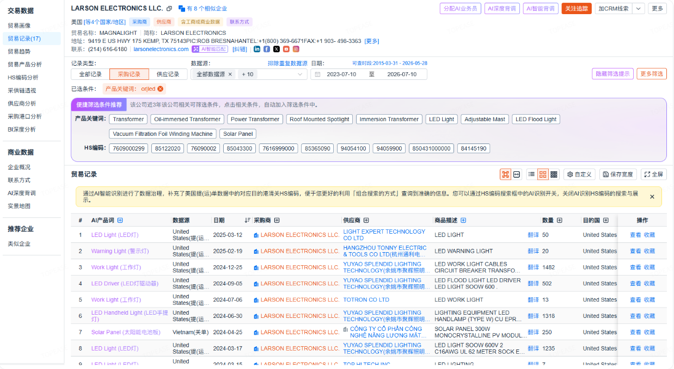The height and width of the screenshot is (369, 674).
Task: Click buyer icon beside row 1 LARSON ELECTRONICS
Action: tap(256, 235)
